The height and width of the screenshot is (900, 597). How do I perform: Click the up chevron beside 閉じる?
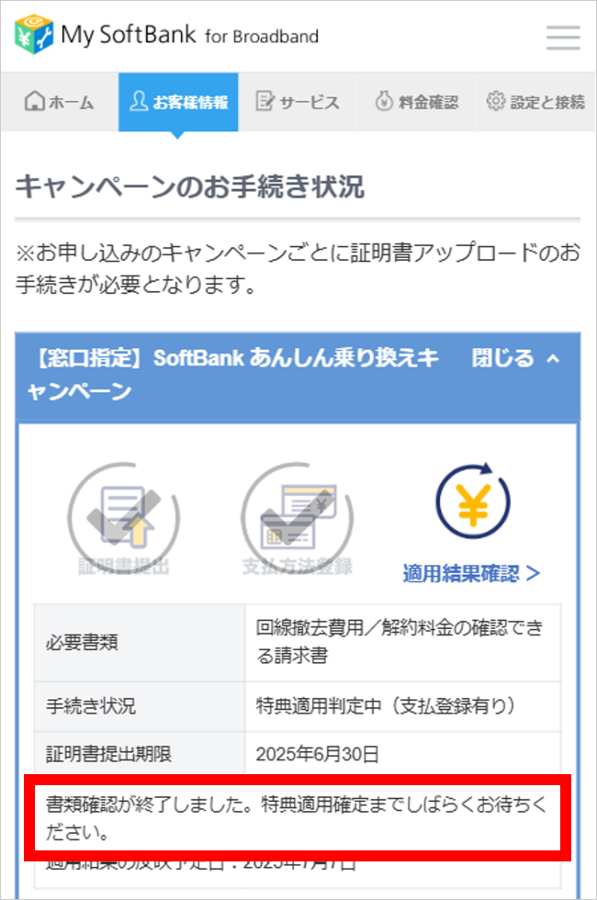[553, 359]
